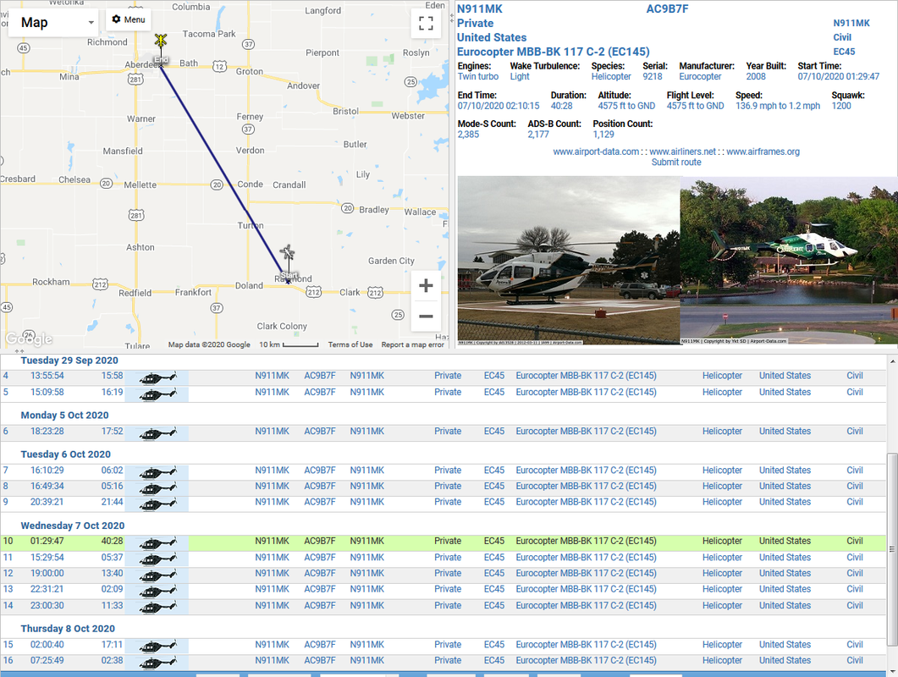The width and height of the screenshot is (898, 677).
Task: Open the Terms of Use link
Action: pos(350,344)
